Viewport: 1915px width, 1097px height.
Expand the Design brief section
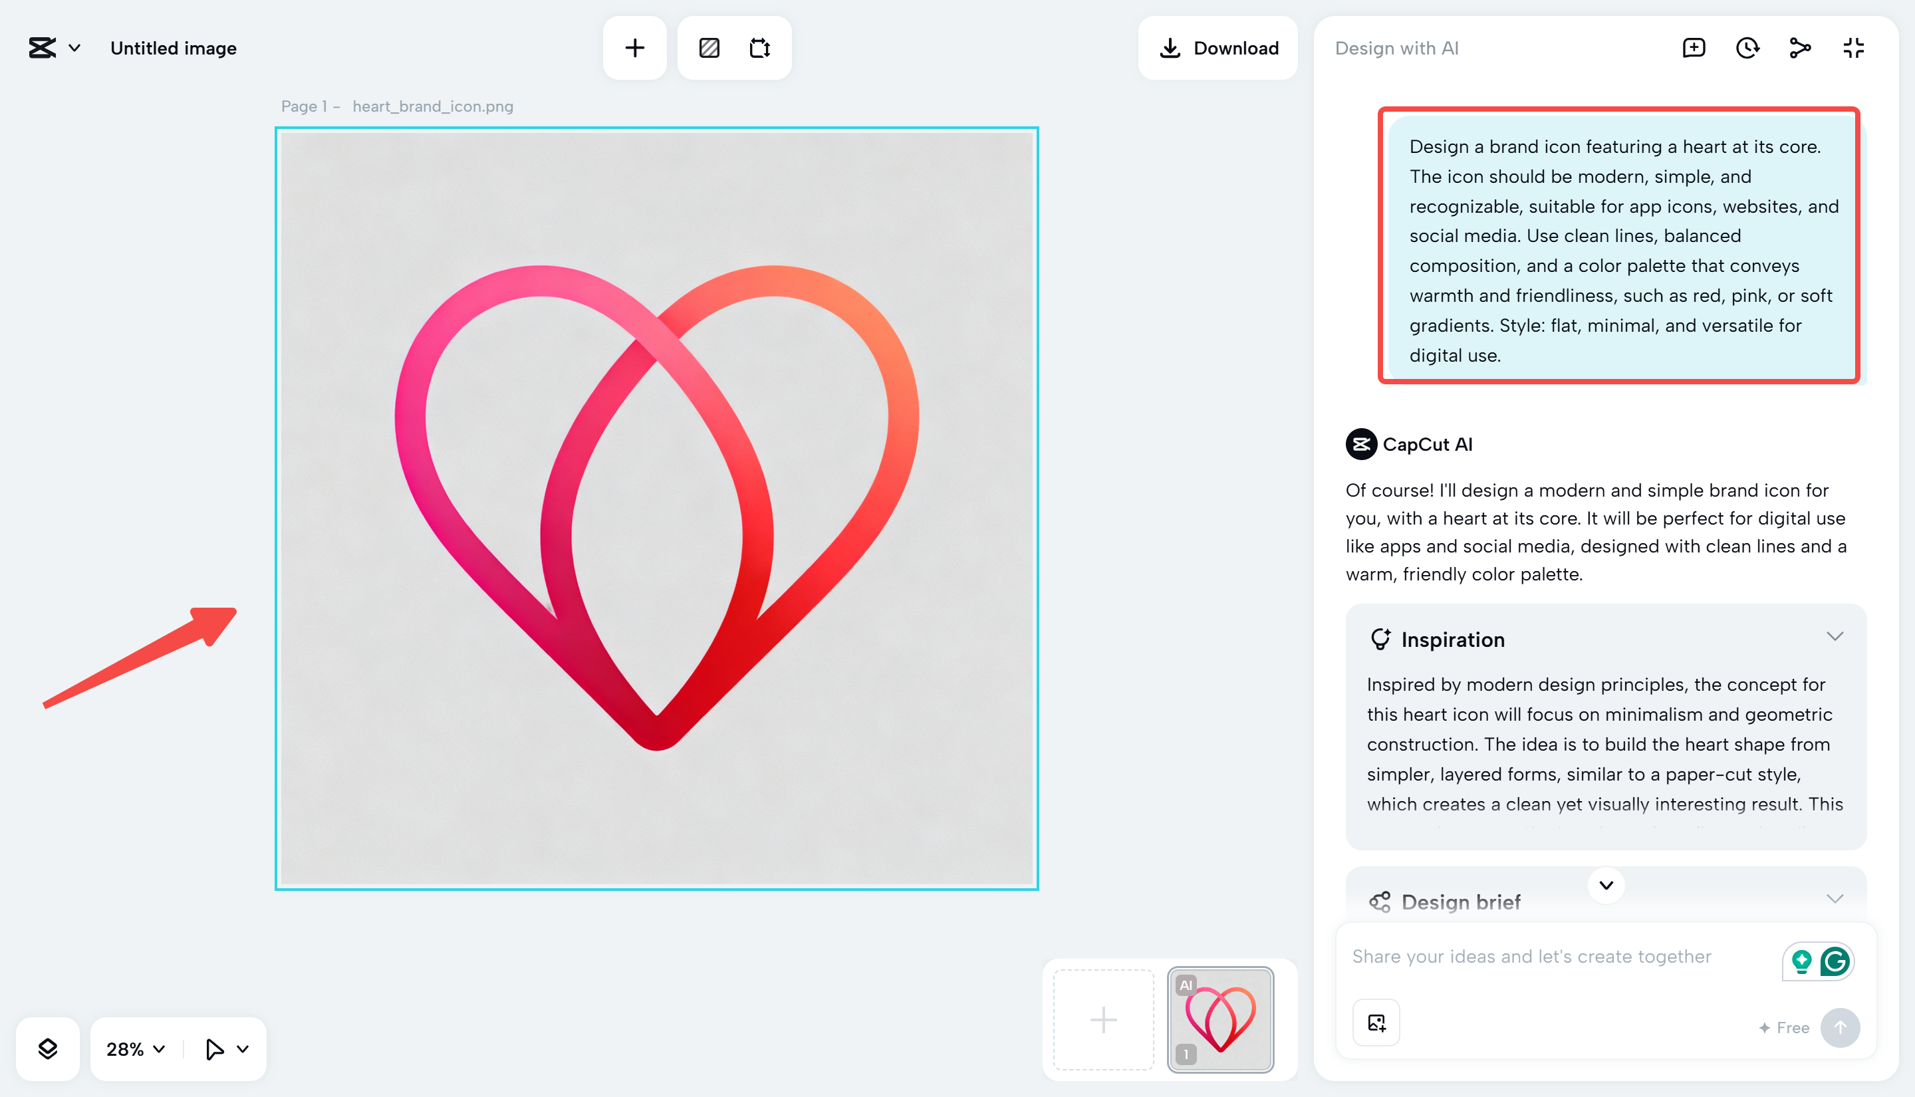[1836, 898]
